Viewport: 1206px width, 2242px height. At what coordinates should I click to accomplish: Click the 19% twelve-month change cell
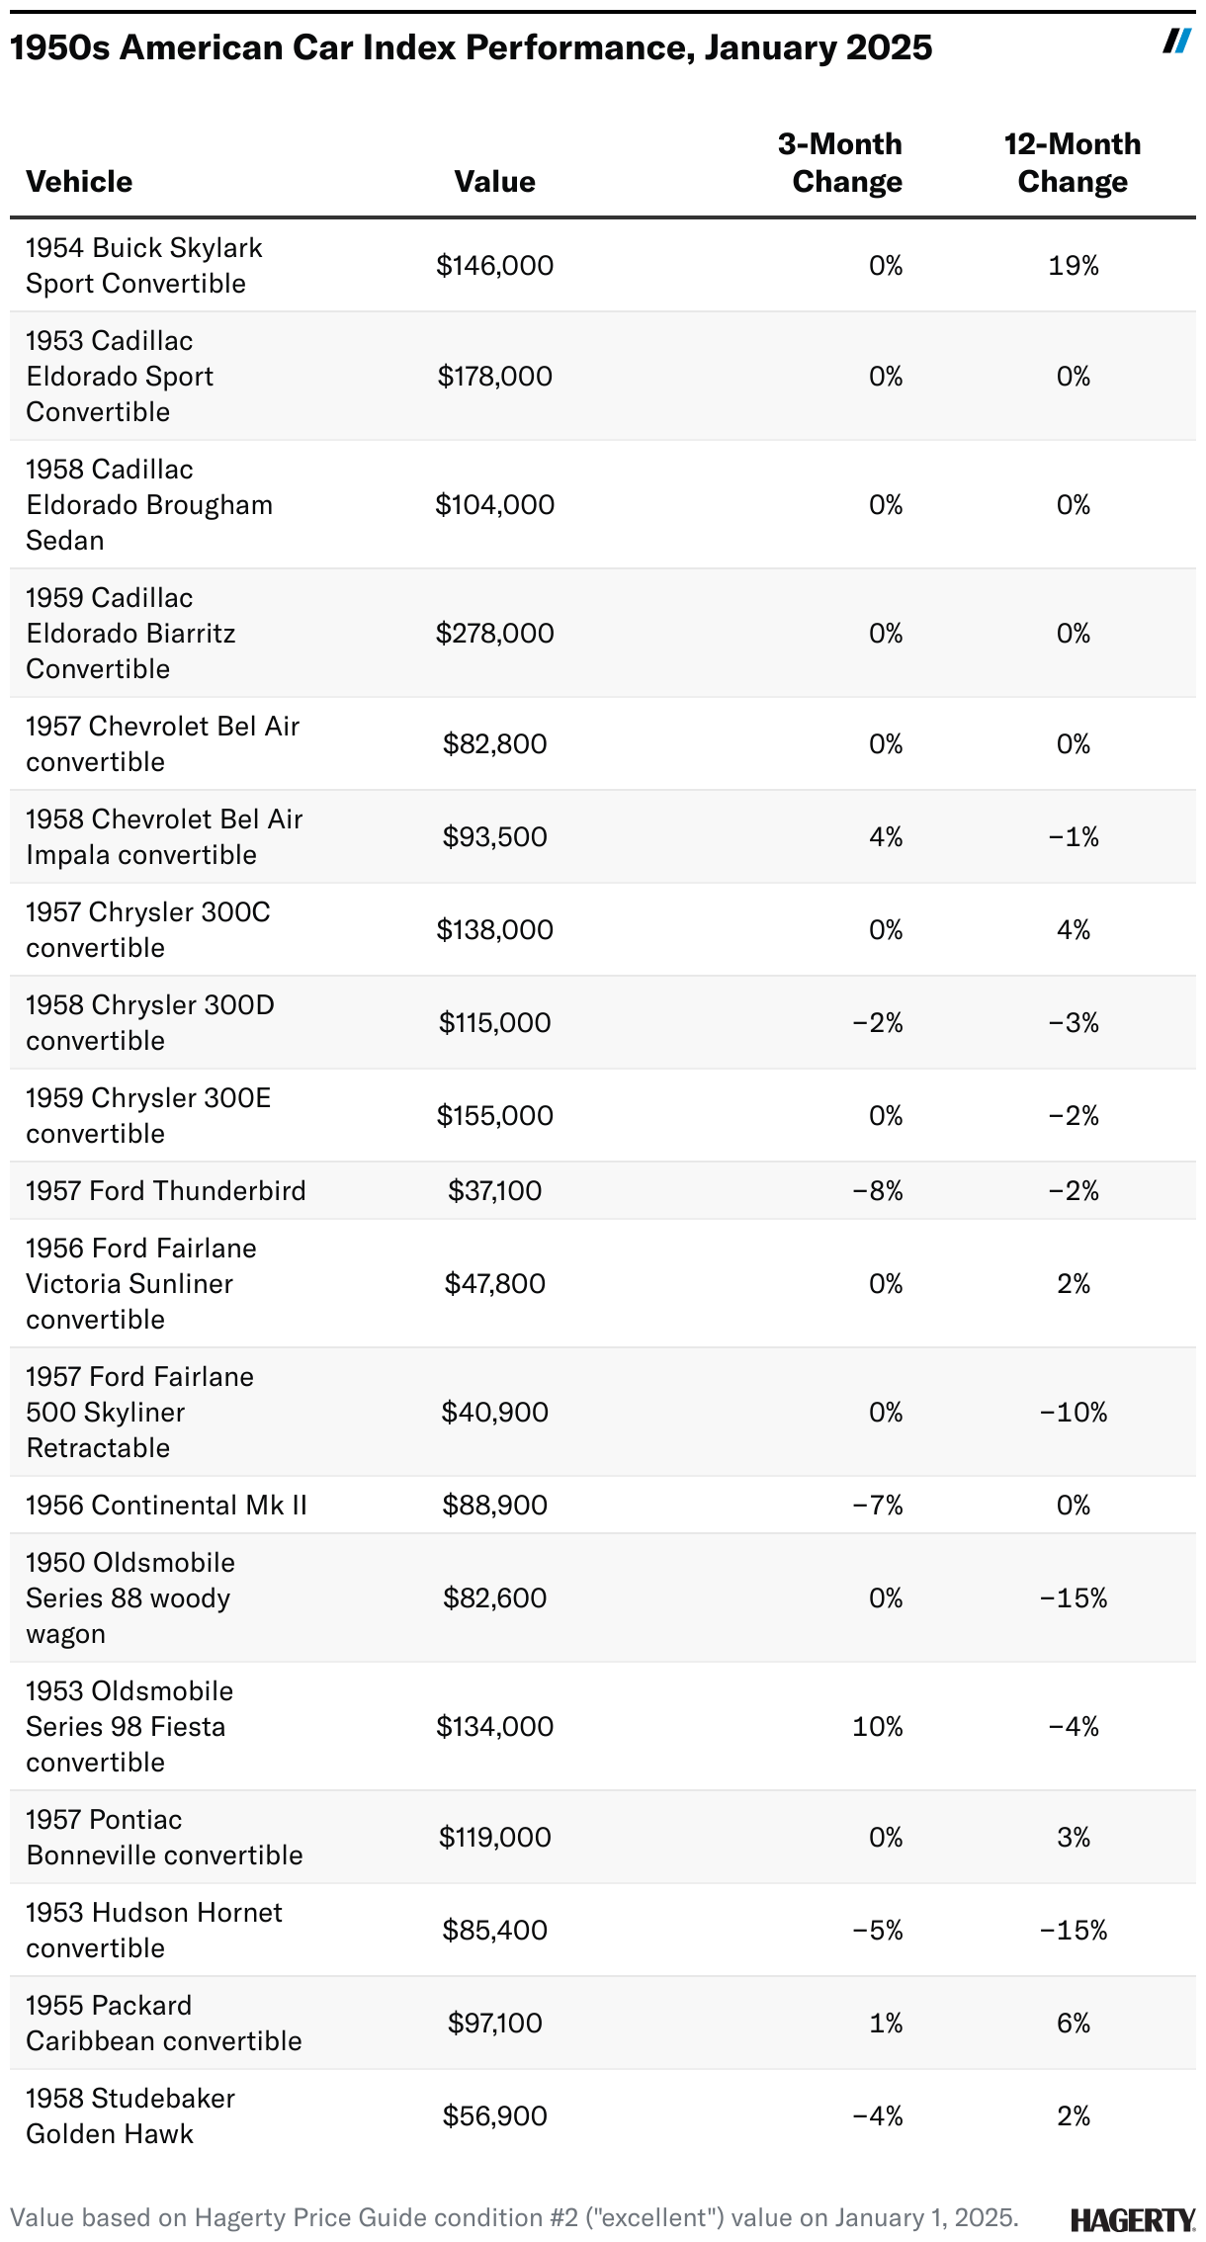click(1074, 265)
